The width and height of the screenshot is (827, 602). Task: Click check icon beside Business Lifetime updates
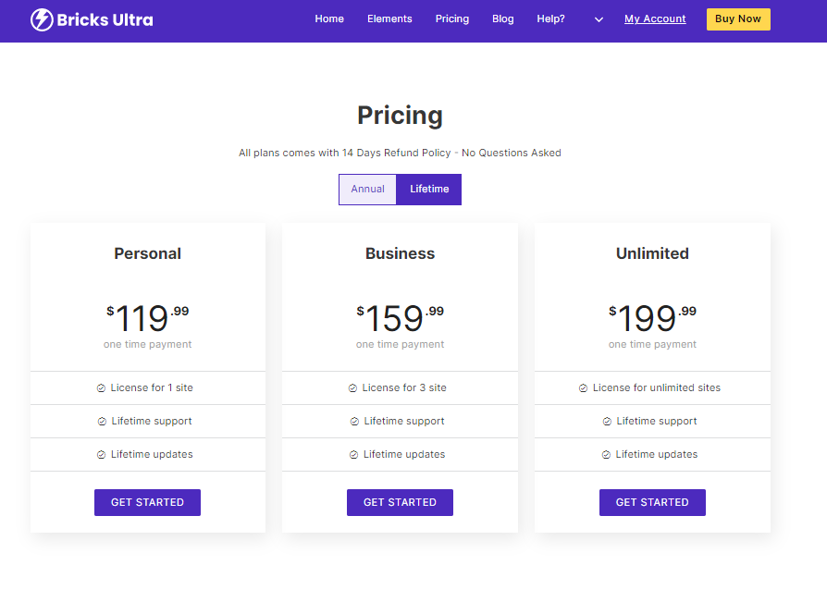(x=354, y=455)
